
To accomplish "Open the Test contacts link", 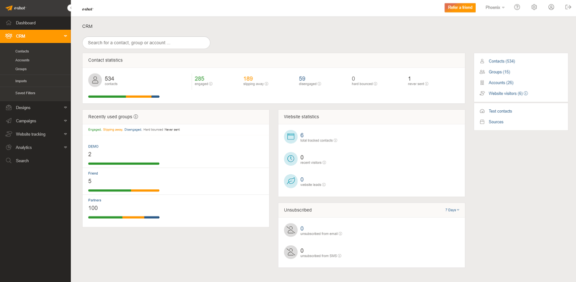I will pyautogui.click(x=500, y=111).
